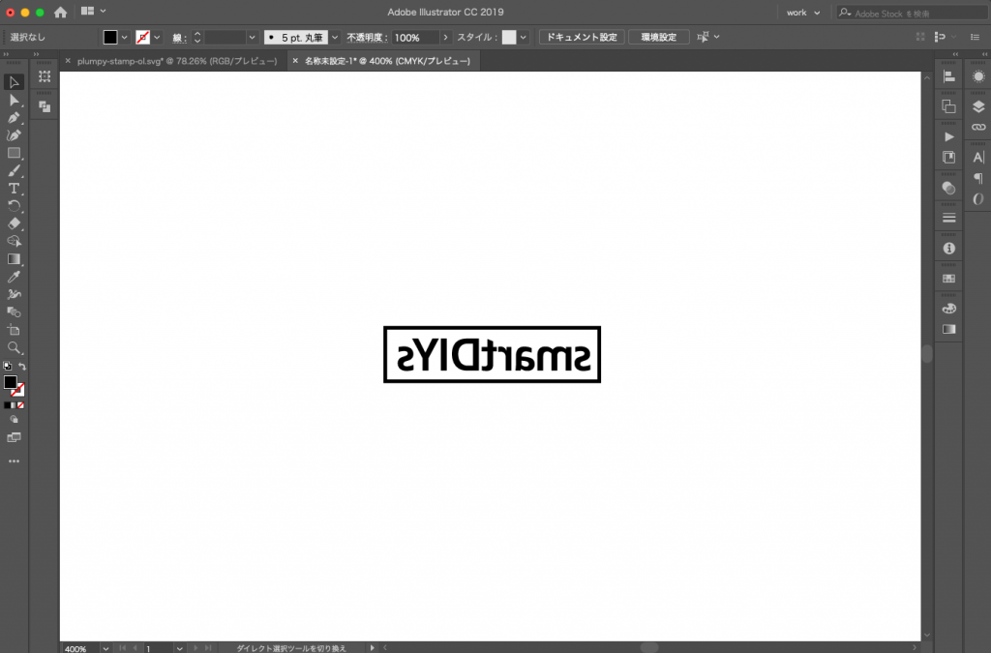Select the Eraser tool
This screenshot has height=653, width=991.
click(14, 223)
